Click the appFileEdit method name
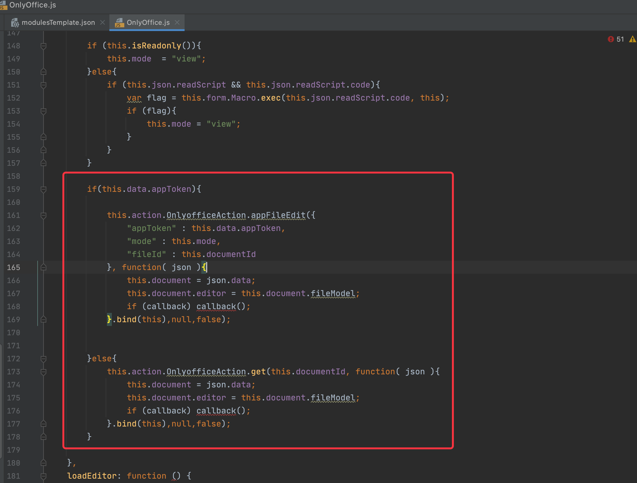This screenshot has height=483, width=637. [278, 215]
